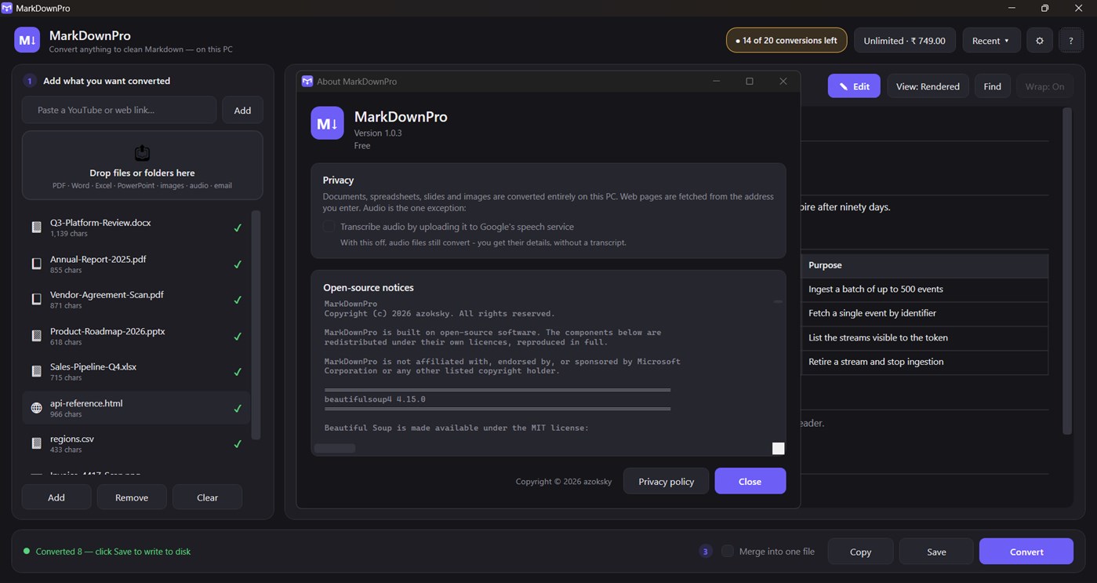Click the preview pane vertical scrollbar
The image size is (1097, 583).
click(1066, 271)
